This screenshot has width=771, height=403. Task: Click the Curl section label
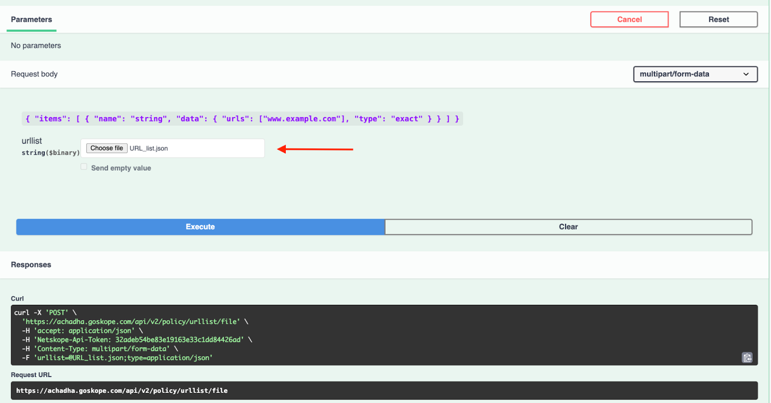click(x=17, y=299)
